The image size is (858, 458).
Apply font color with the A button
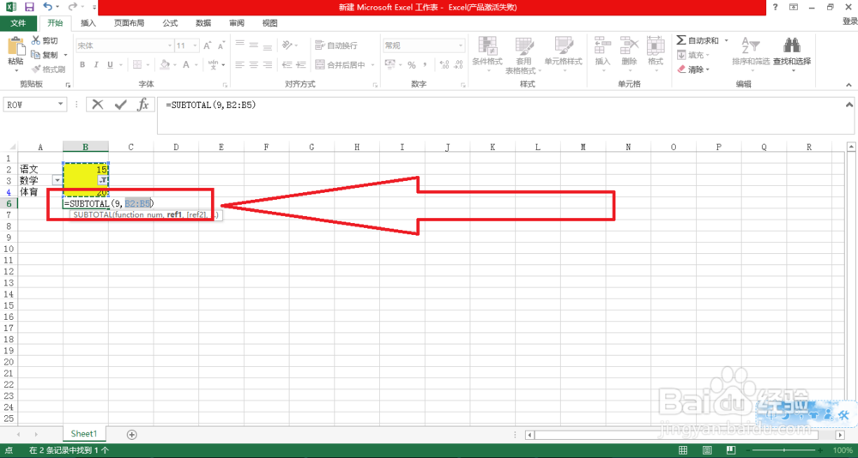186,64
